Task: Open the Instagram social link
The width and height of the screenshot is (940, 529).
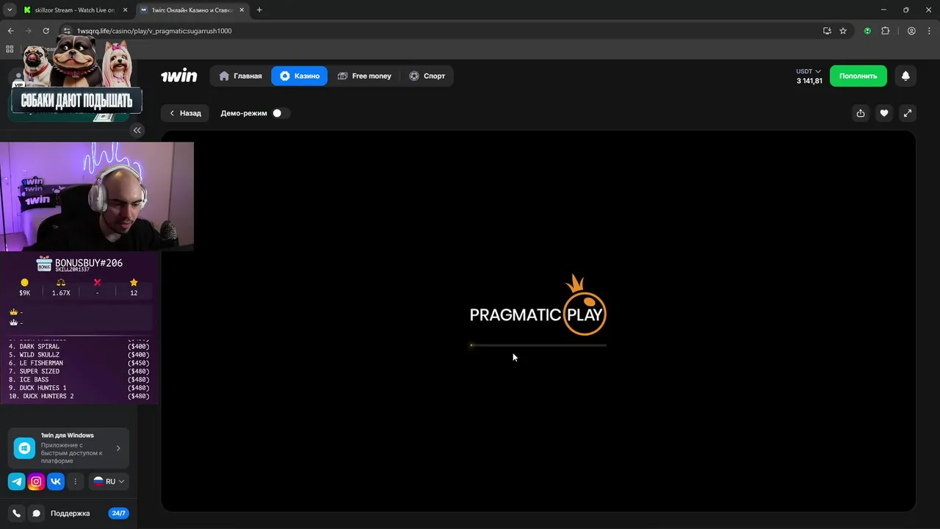Action: click(x=36, y=482)
